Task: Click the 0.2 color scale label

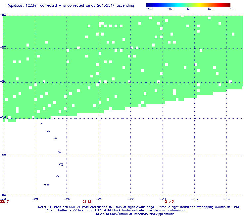Action: pos(231,9)
